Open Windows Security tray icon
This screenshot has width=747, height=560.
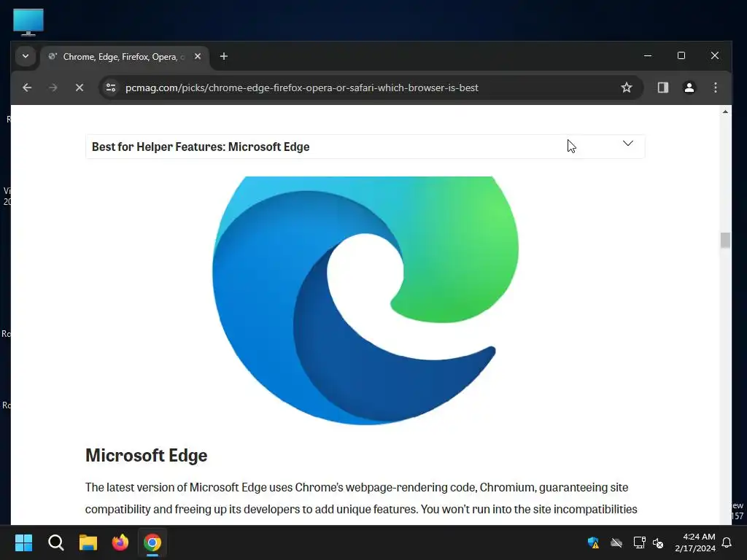pyautogui.click(x=593, y=542)
